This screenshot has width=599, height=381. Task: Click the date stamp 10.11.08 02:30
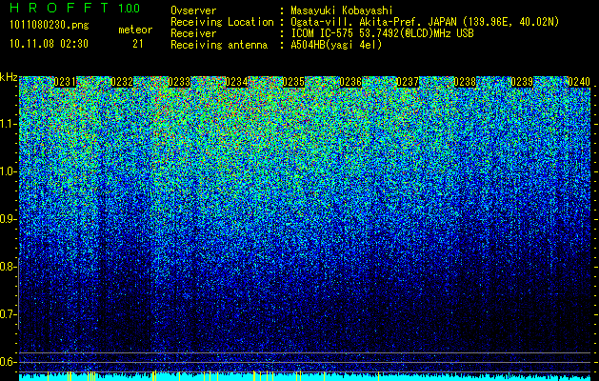coord(49,44)
